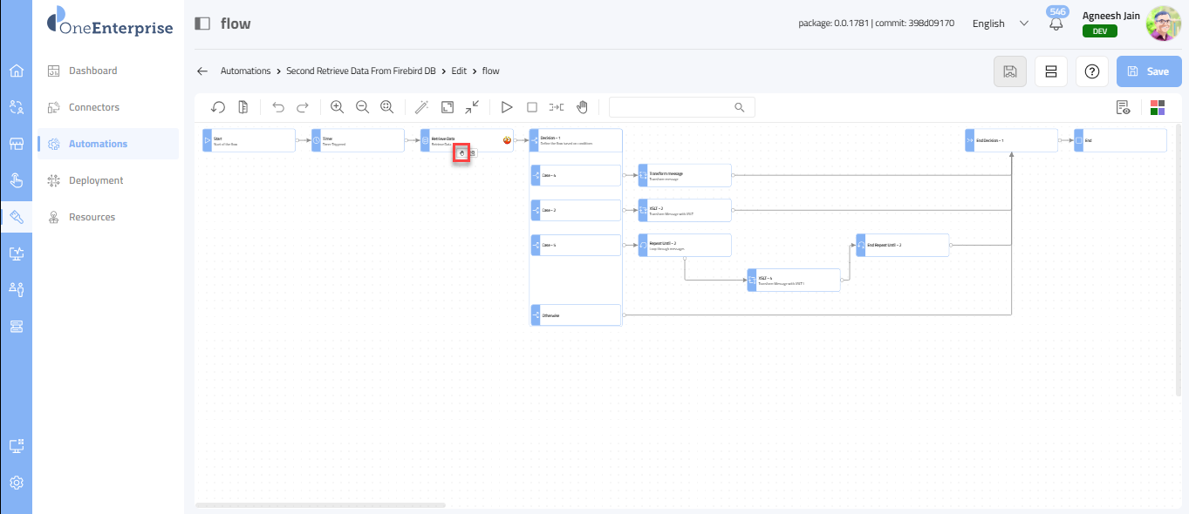Open the color palette swatch grid
1189x514 pixels.
[1158, 107]
